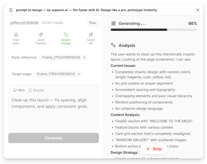Click the jeffery030808 username

pyautogui.click(x=24, y=23)
